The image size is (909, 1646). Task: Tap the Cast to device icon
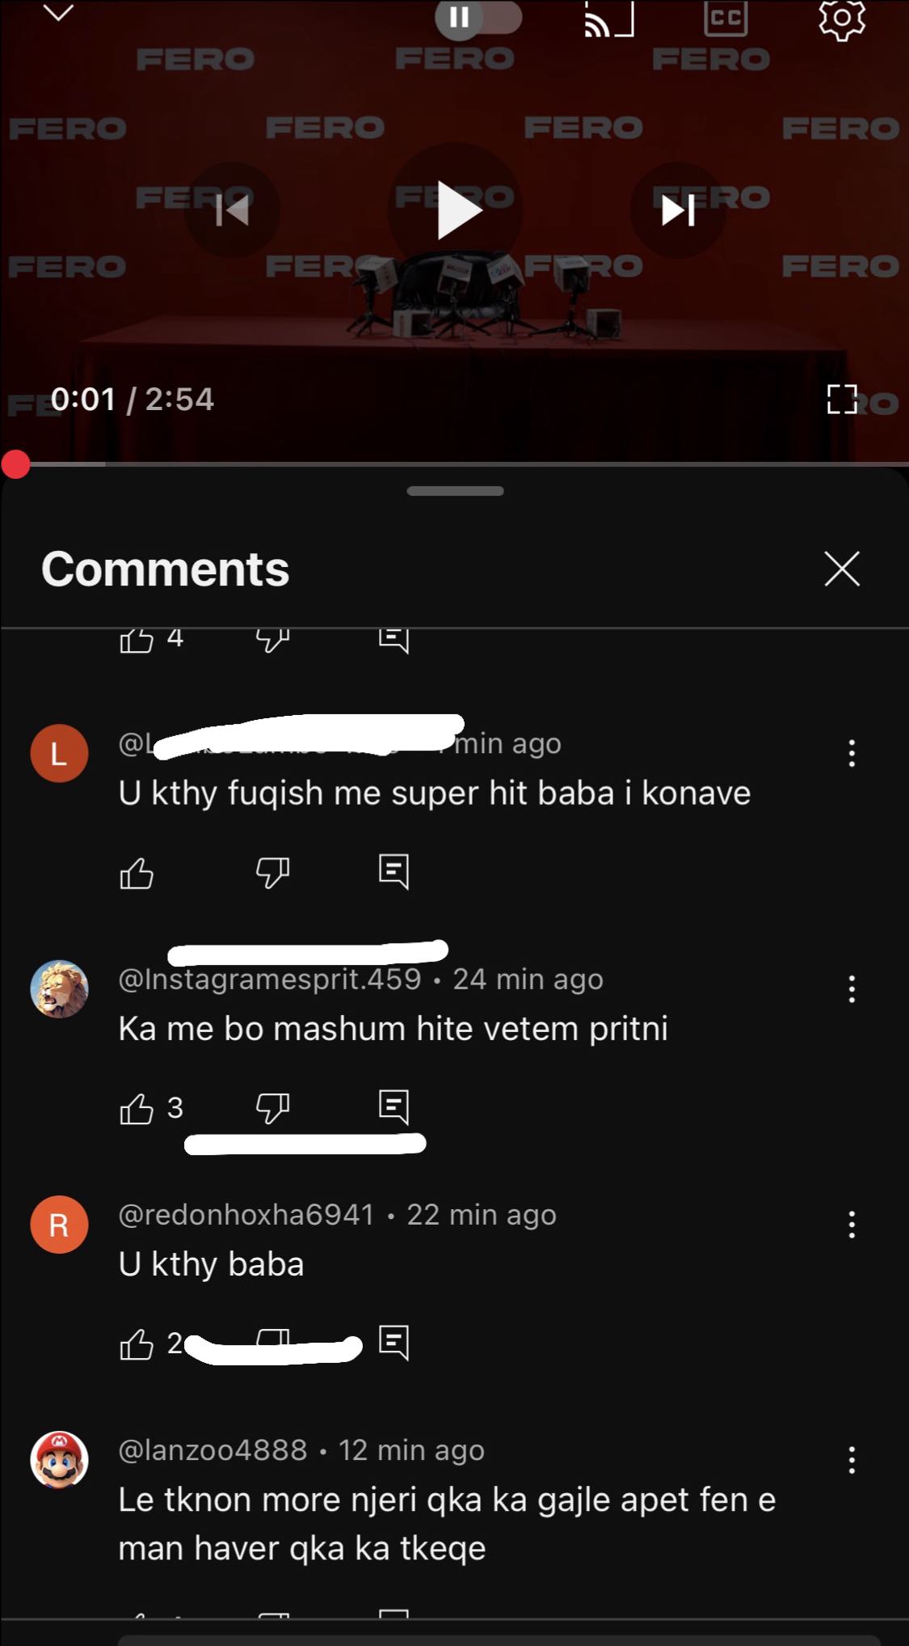point(609,19)
